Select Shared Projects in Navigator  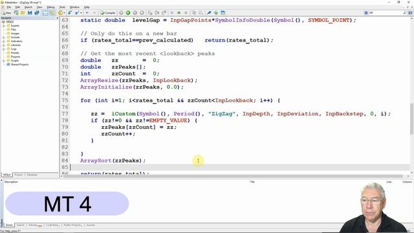pyautogui.click(x=19, y=65)
